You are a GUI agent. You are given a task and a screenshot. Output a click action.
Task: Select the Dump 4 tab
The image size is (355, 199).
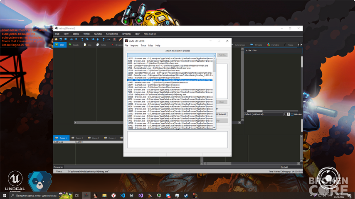coord(110,138)
